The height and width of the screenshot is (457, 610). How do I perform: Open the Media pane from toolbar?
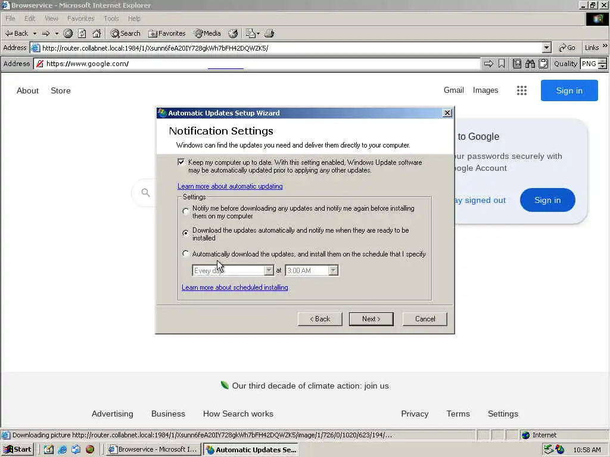(x=207, y=33)
